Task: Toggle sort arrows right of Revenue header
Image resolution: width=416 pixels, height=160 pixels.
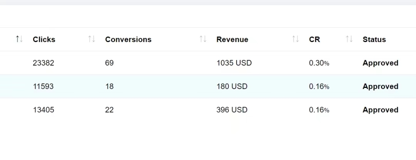Action: point(295,39)
